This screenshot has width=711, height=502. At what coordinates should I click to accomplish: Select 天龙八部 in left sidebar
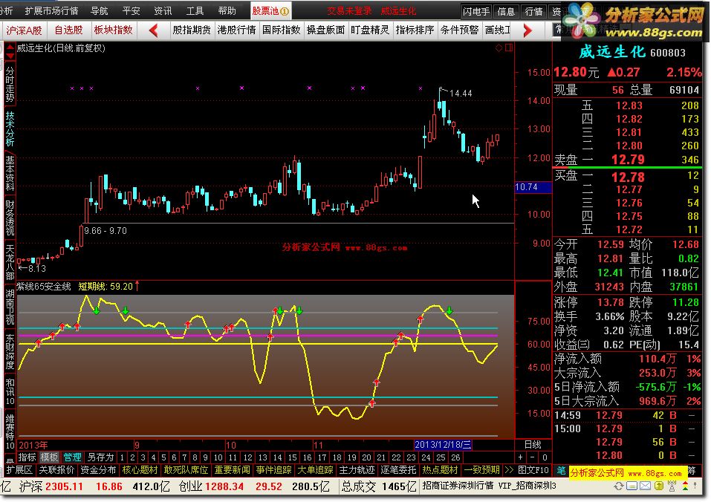10,262
